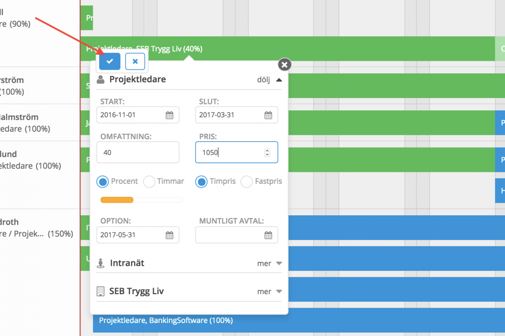This screenshot has width=505, height=336.
Task: Expand the Intranät section with mer
Action: click(x=270, y=263)
